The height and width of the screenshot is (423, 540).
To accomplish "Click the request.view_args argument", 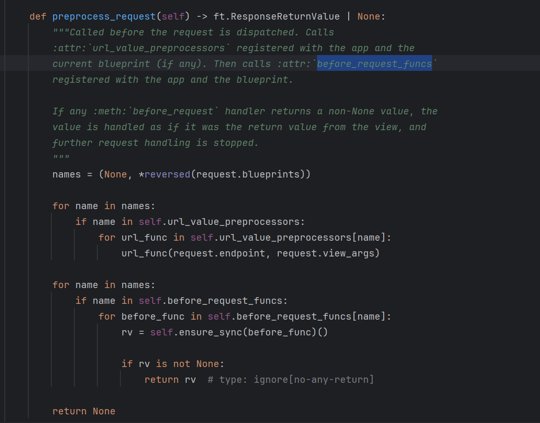I will (x=325, y=254).
